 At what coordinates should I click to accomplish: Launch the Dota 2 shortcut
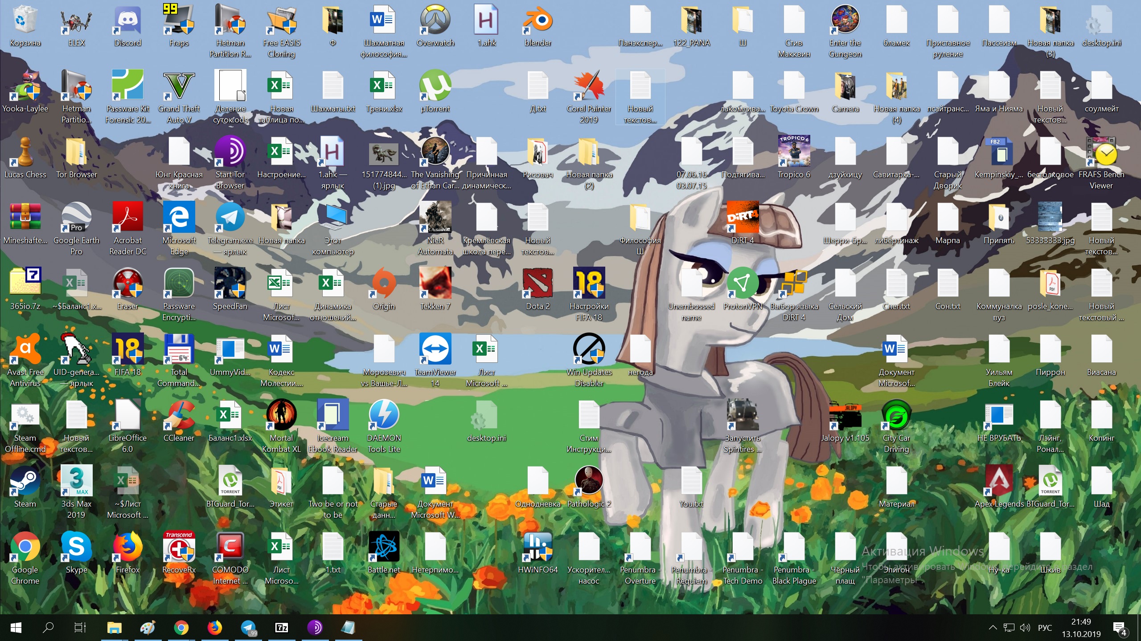[538, 289]
